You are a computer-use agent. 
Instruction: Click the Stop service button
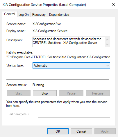pyautogui.click(x=45, y=93)
